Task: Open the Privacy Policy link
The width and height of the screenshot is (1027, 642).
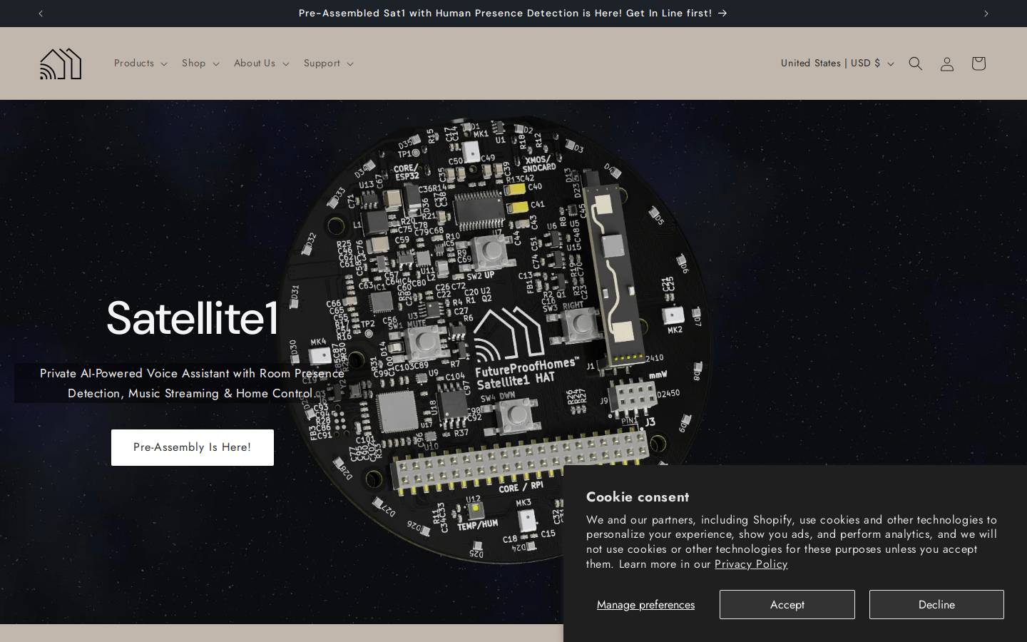Action: [751, 564]
